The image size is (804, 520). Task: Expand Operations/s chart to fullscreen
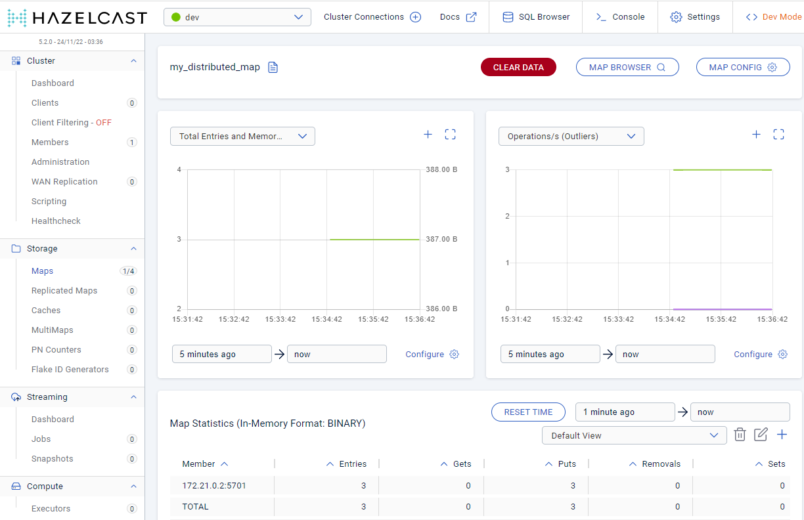(778, 135)
